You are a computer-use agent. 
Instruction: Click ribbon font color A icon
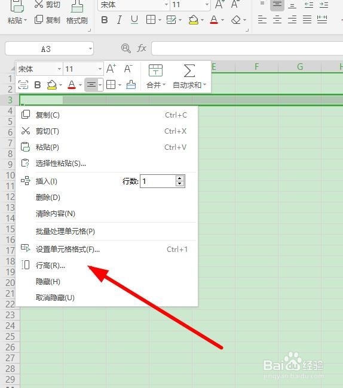(x=214, y=20)
